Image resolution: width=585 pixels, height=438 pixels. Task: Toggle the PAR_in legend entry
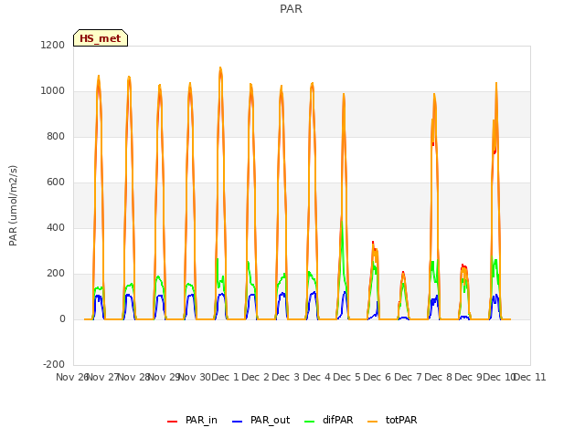[x=192, y=420]
